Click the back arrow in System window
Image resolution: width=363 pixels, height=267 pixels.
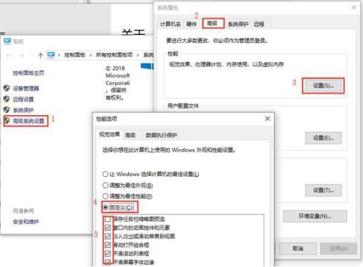point(9,55)
